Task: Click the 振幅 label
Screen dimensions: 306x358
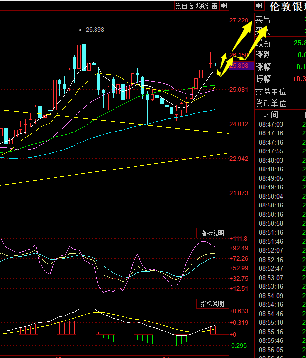Action: point(263,79)
